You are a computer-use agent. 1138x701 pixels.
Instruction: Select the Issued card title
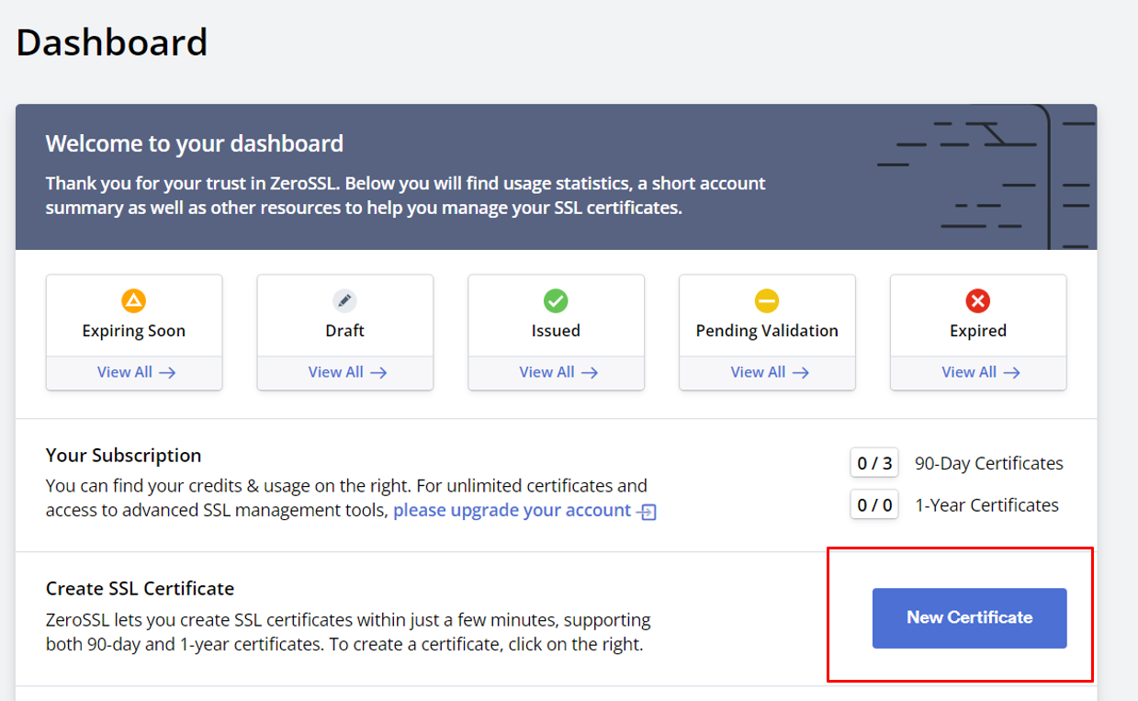556,331
